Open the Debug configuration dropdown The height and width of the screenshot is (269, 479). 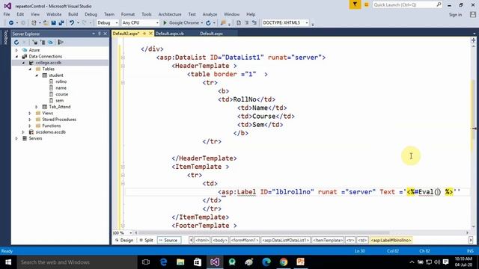click(x=108, y=23)
